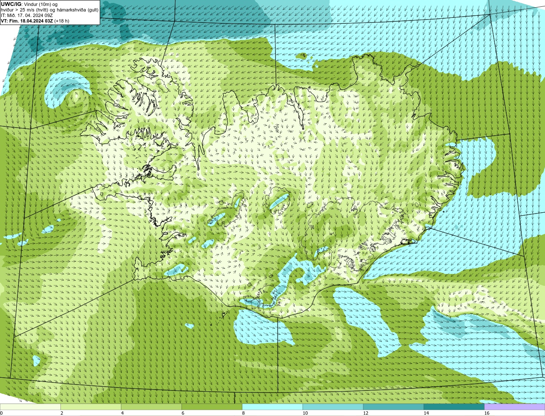Viewport: 545px width, 416px height.
Task: Click the 12–14 m/s teal legend swatch
Action: (x=393, y=407)
